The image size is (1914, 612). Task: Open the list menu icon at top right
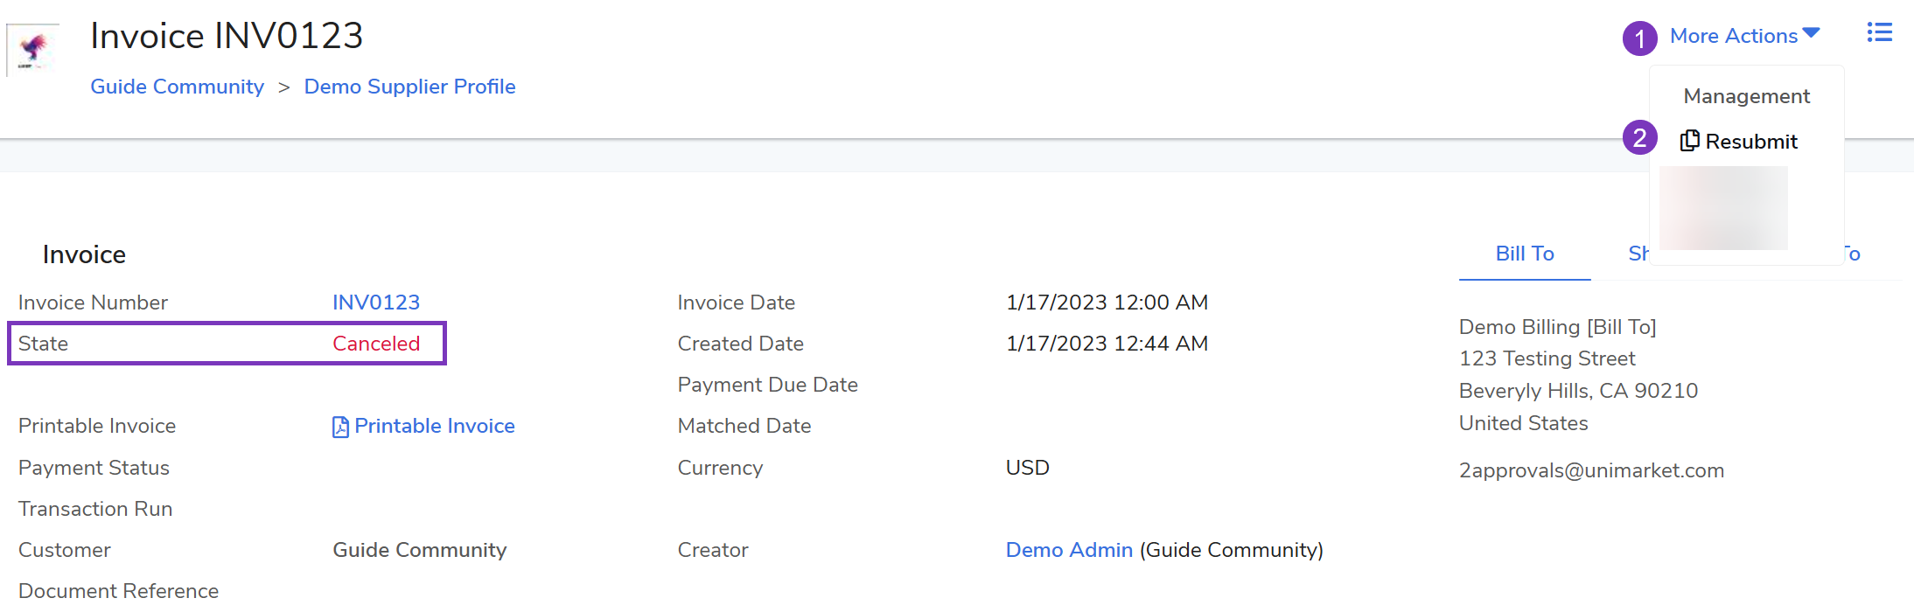tap(1879, 33)
